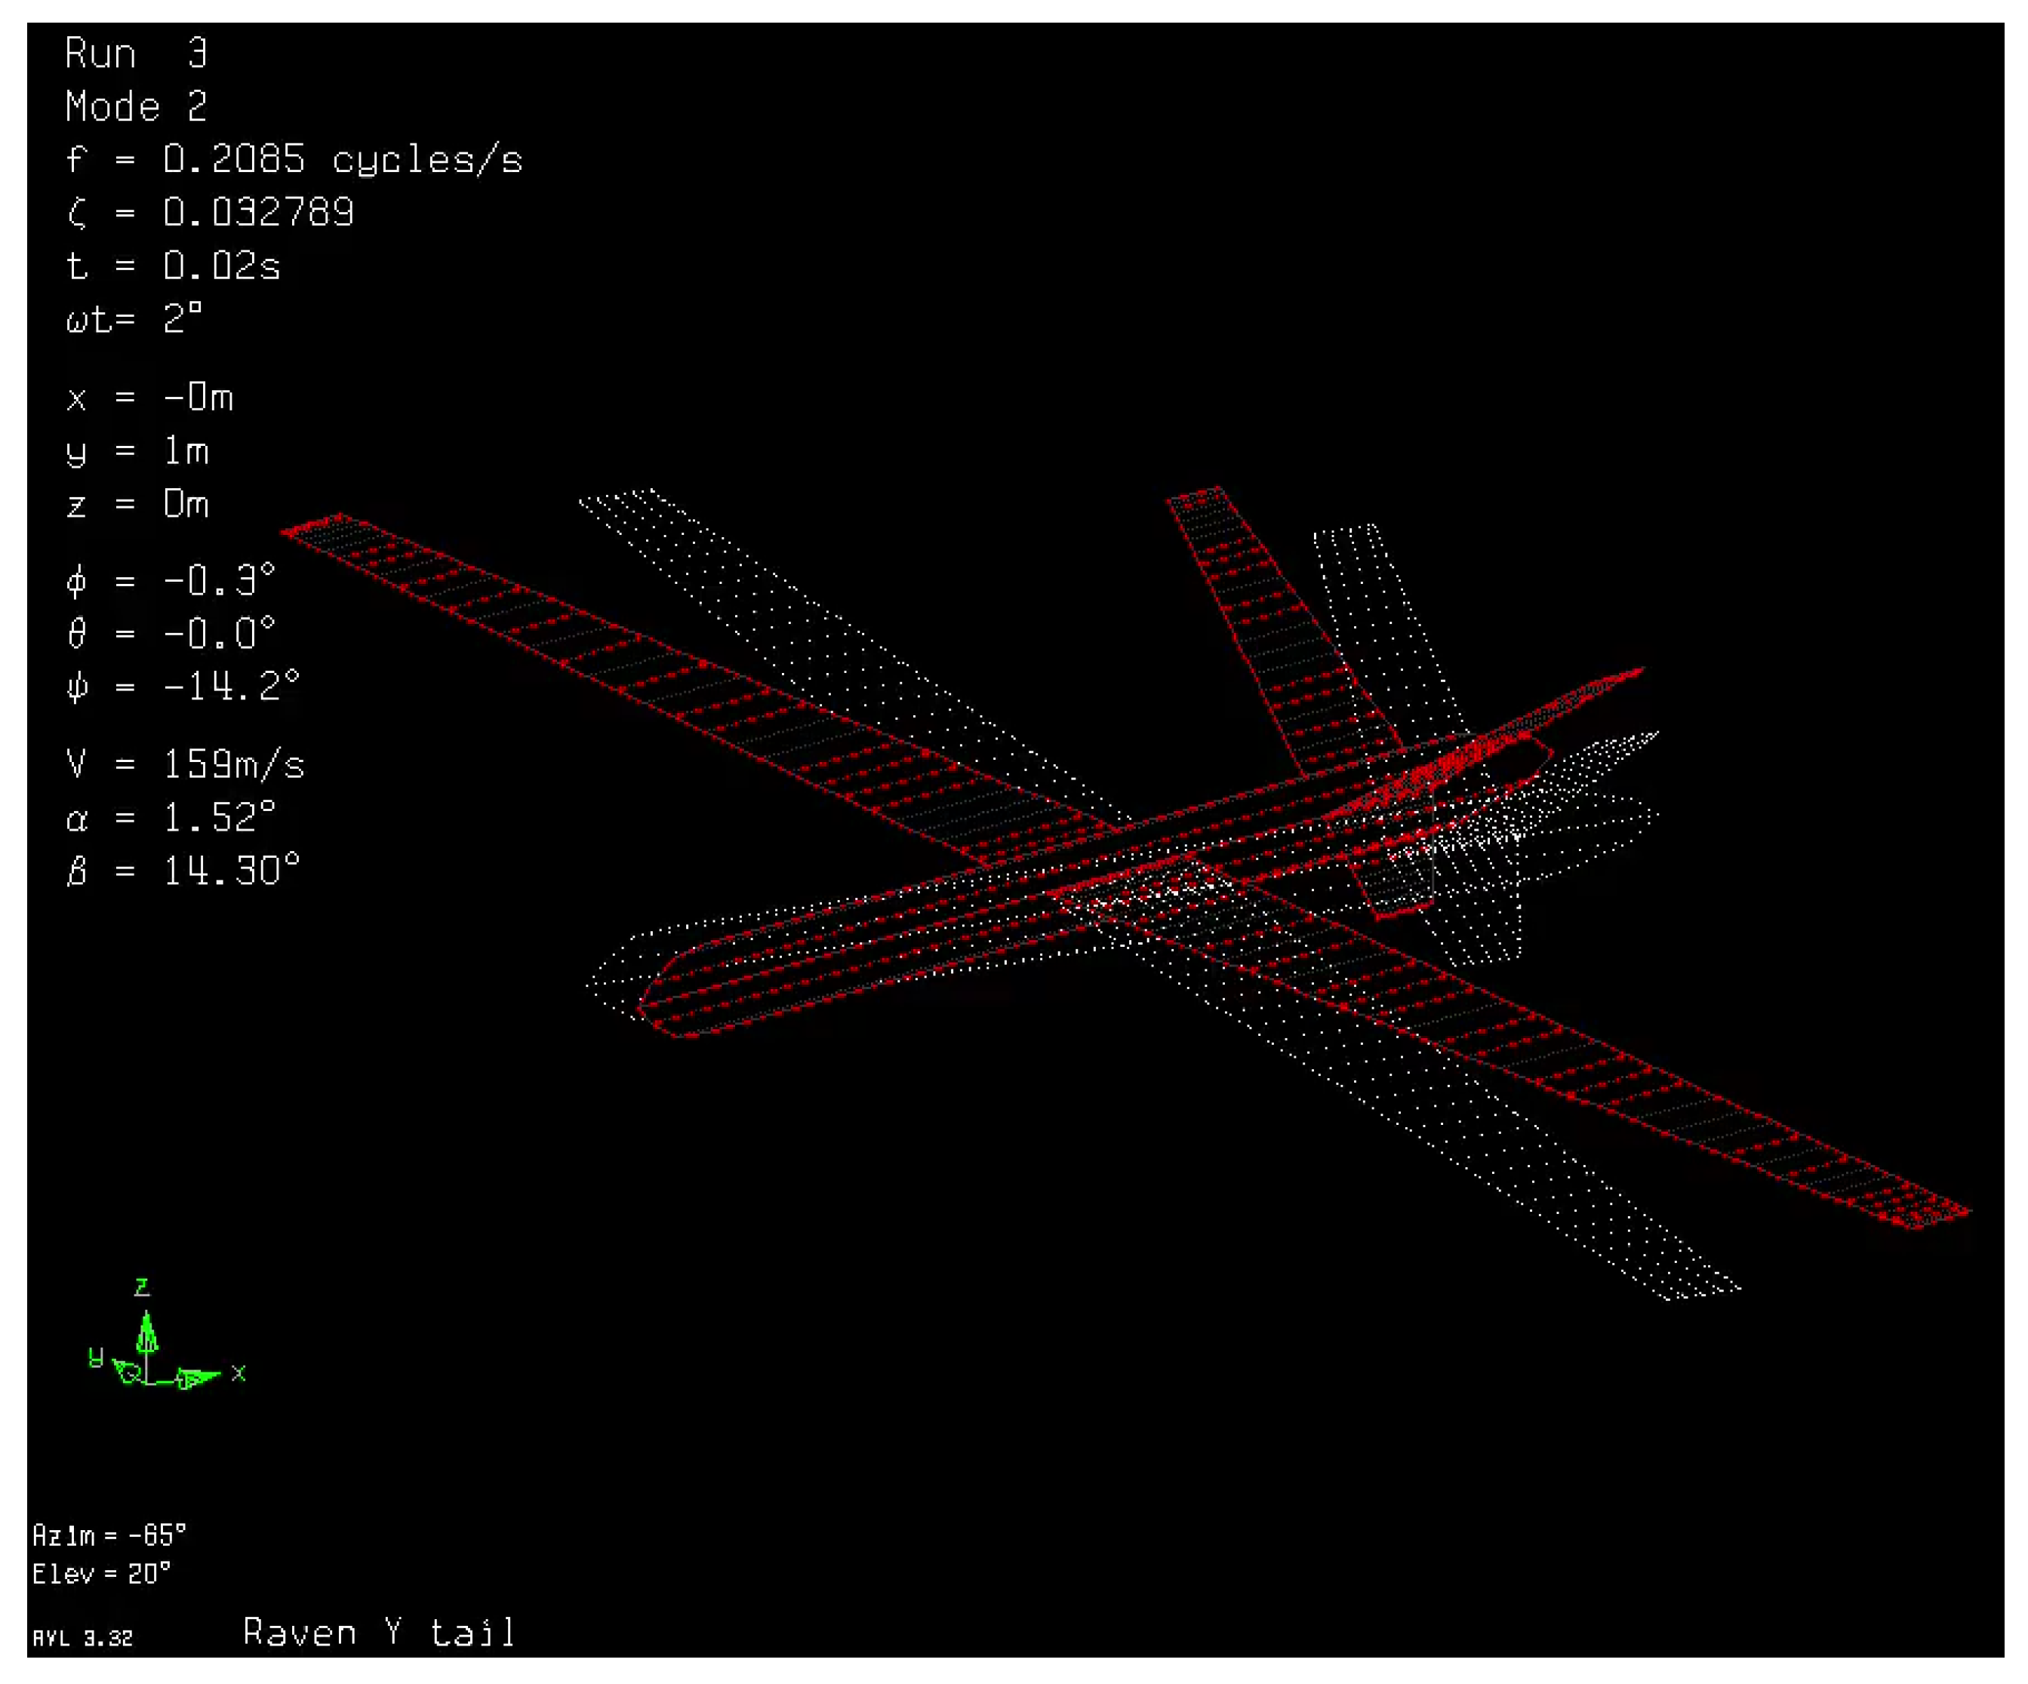Click the damping ratio value 0.032789

click(258, 213)
